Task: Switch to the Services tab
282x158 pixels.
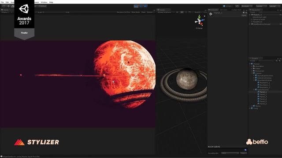Action: [x=224, y=10]
